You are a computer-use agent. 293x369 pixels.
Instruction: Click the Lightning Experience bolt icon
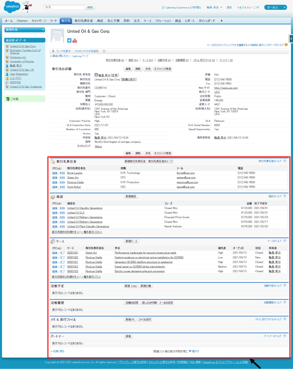click(x=163, y=7)
